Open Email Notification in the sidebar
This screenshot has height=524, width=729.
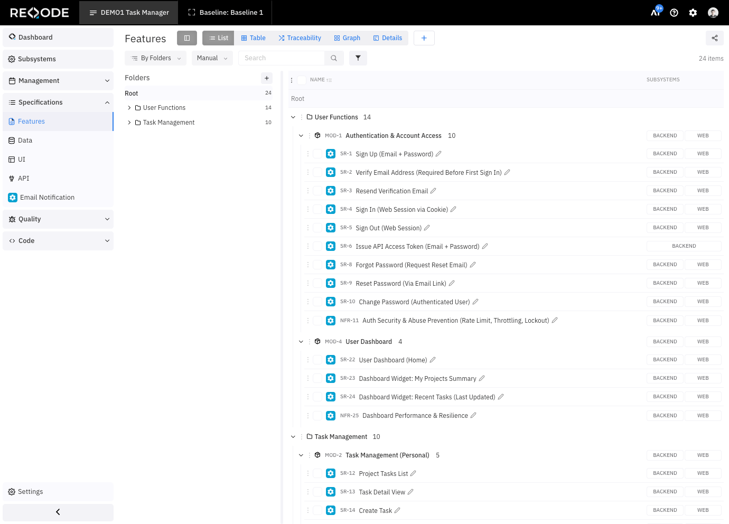47,198
